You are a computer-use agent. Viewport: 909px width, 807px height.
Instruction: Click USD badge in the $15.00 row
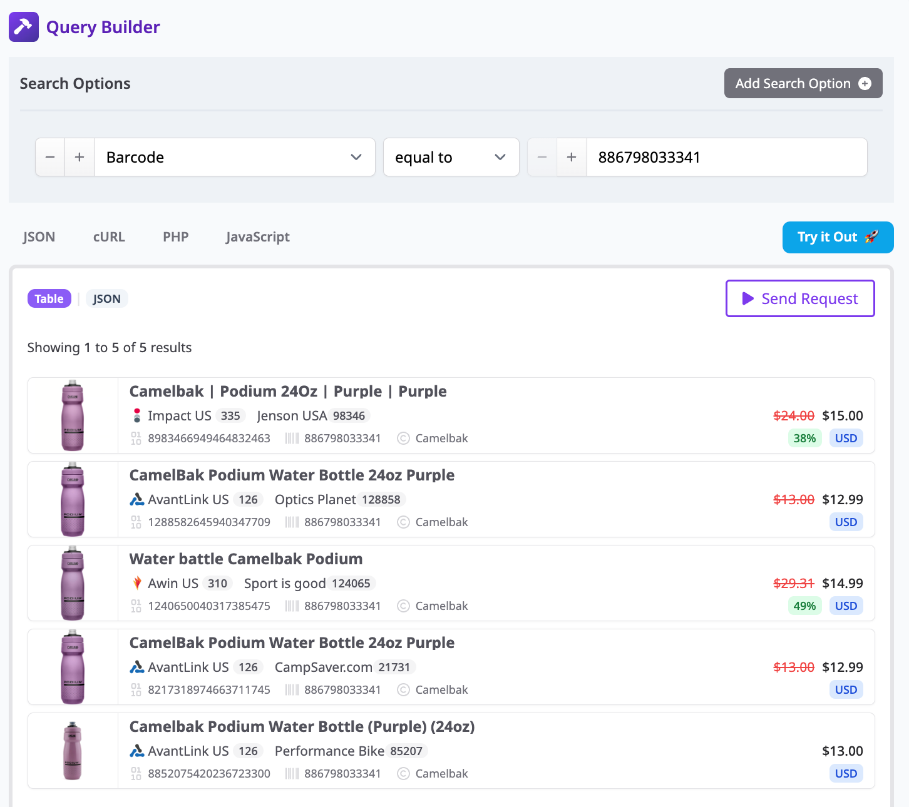coord(846,438)
